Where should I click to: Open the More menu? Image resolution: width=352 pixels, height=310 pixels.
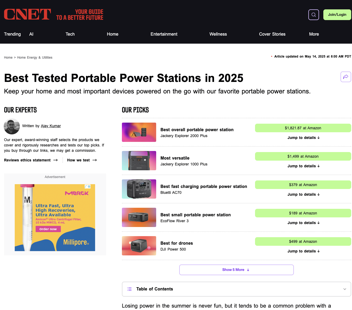click(314, 34)
